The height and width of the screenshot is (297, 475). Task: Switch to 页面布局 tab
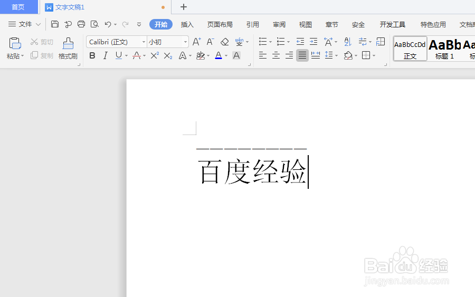click(220, 24)
